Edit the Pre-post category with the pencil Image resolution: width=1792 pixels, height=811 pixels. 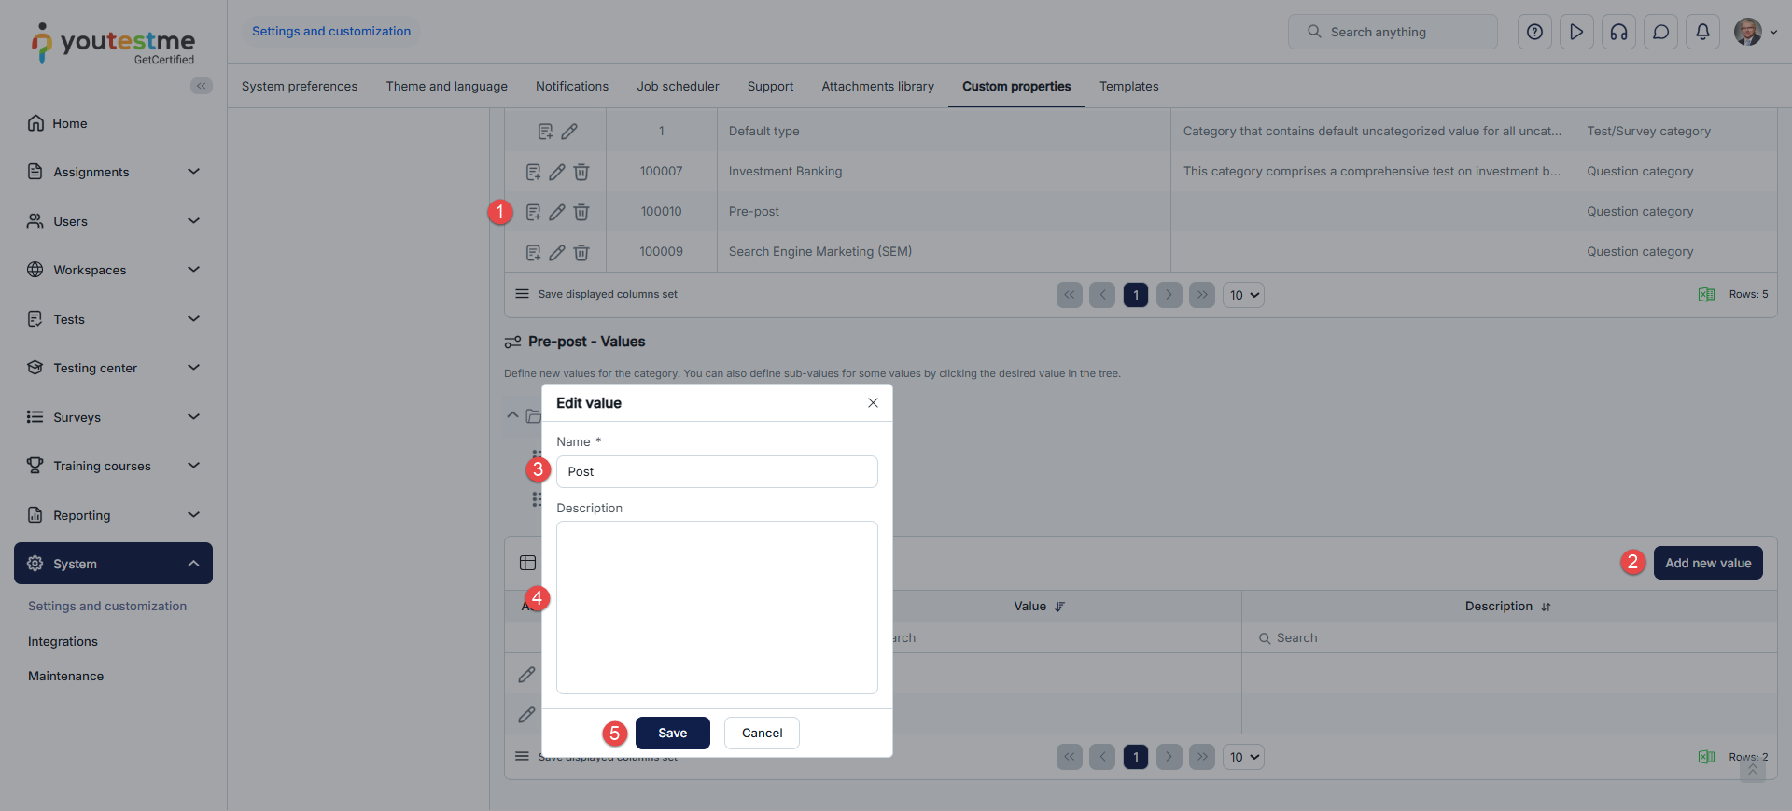coord(556,212)
